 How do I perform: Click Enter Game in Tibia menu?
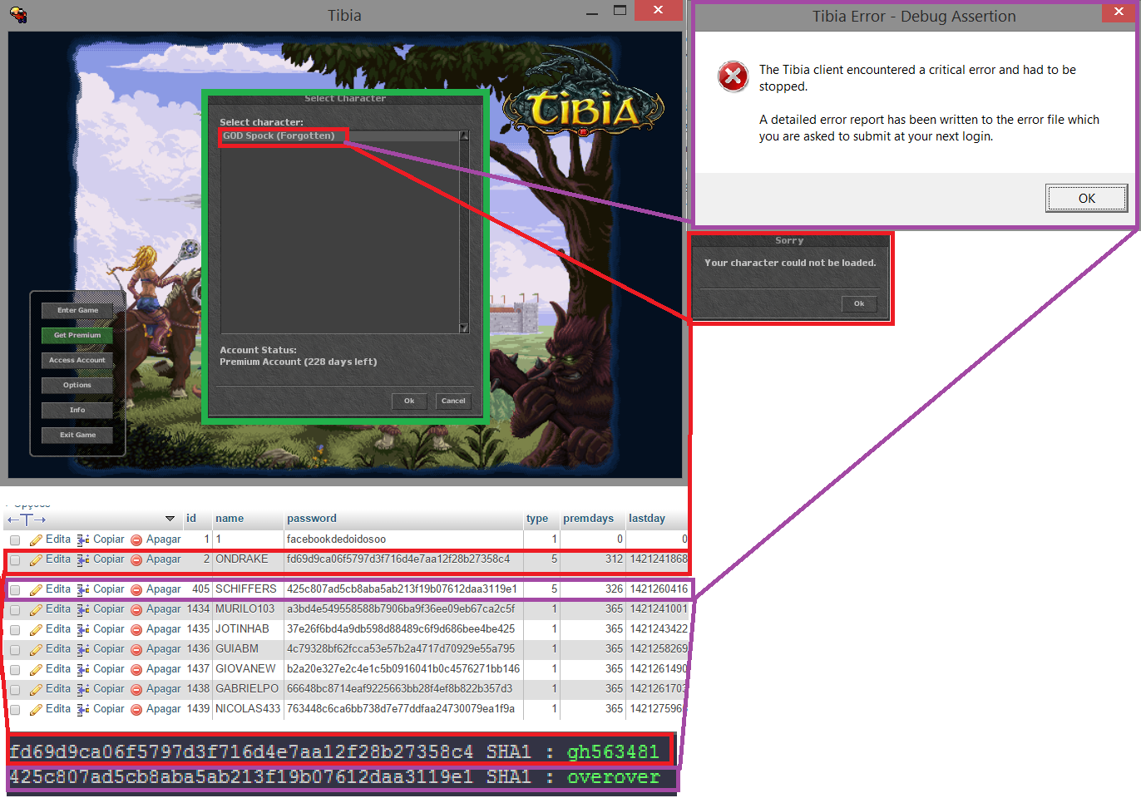coord(77,310)
